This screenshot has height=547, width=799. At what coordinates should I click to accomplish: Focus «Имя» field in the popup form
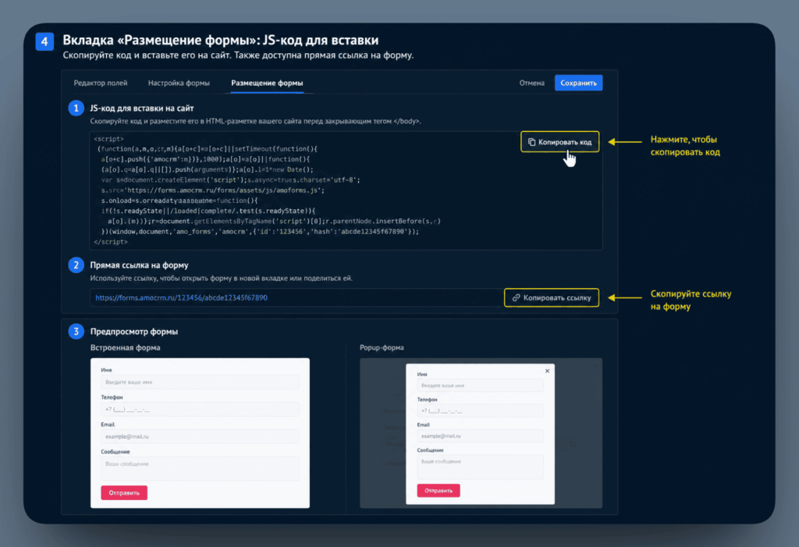click(480, 385)
